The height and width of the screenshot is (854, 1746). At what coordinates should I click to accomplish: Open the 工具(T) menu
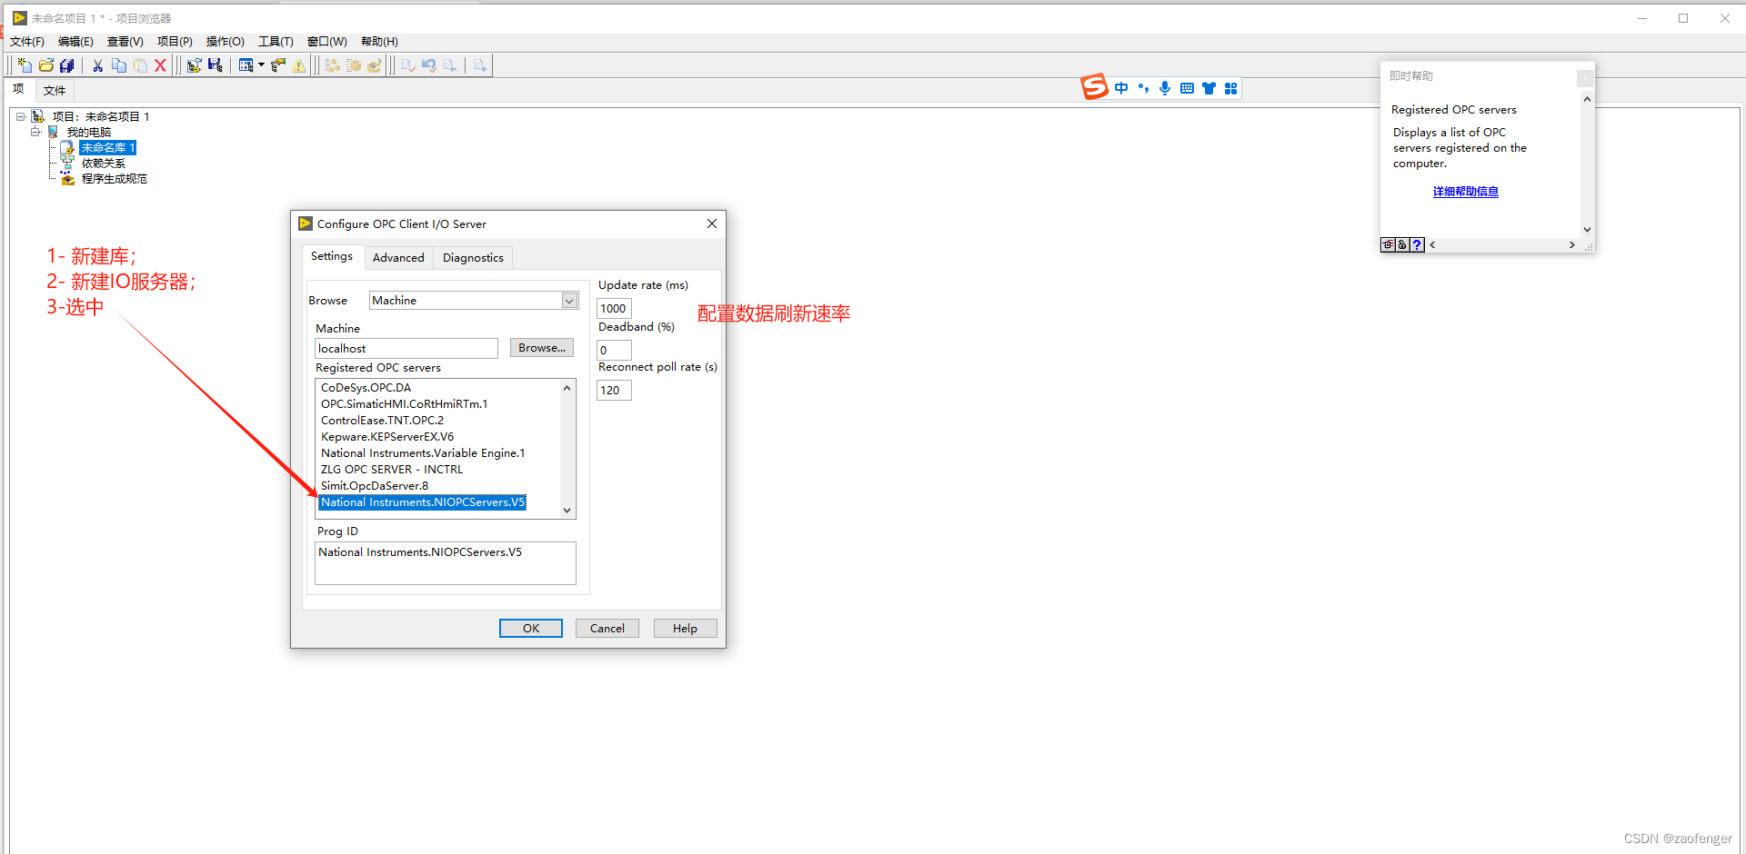275,41
